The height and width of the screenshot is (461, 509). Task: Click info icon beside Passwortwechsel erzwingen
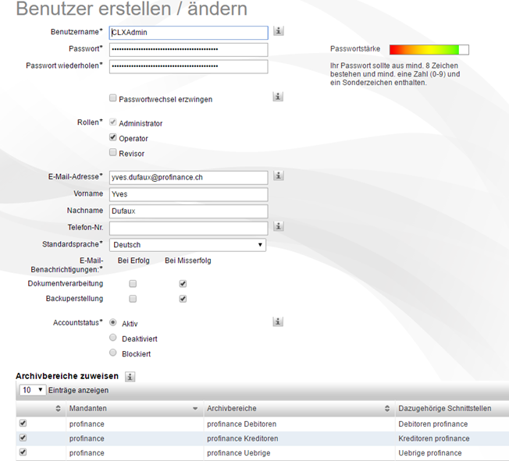277,97
